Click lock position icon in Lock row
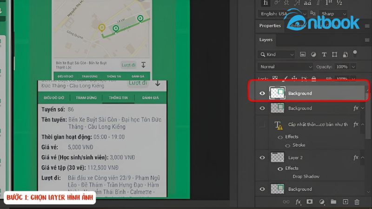The image size is (372, 209). (x=294, y=78)
